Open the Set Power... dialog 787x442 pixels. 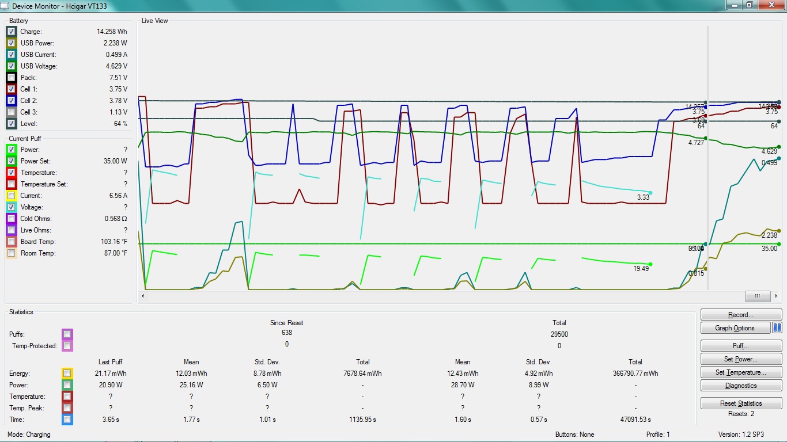(x=741, y=359)
